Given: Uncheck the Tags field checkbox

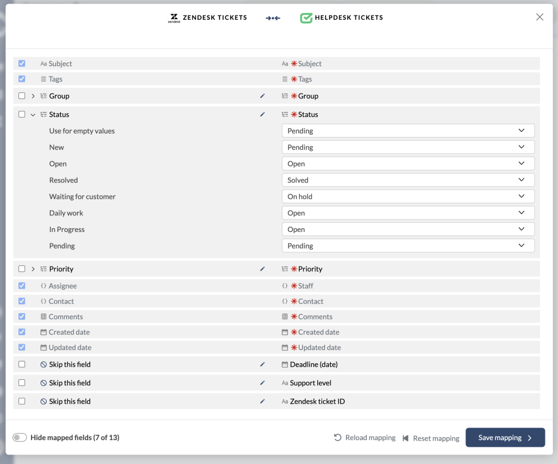Looking at the screenshot, I should [x=21, y=79].
